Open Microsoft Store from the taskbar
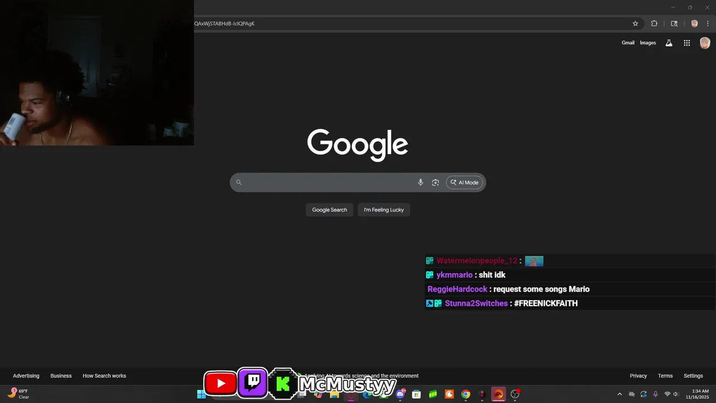This screenshot has height=403, width=716. [x=416, y=394]
